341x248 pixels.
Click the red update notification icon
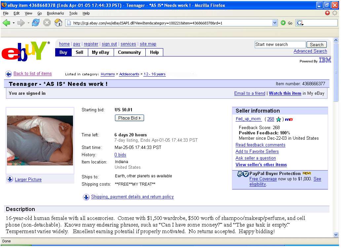point(327,13)
